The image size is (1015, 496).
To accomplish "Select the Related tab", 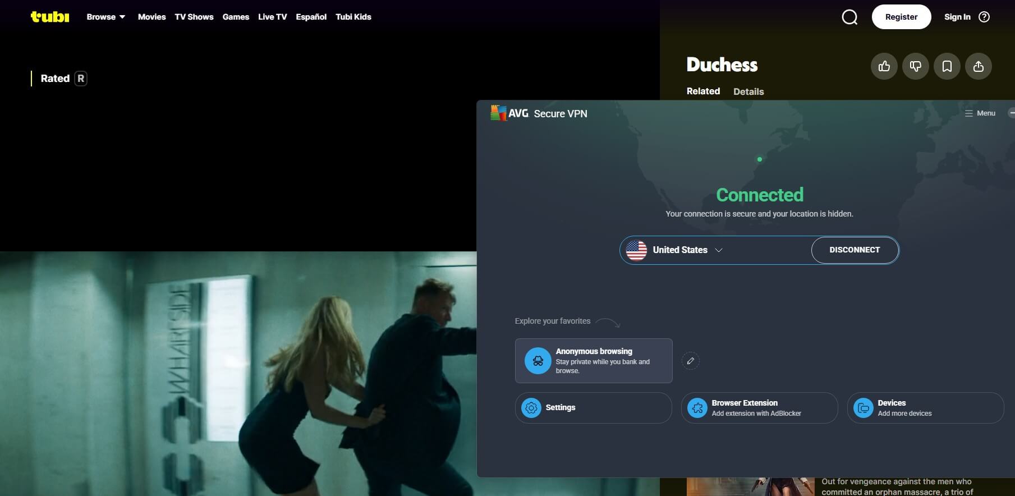I will click(x=703, y=91).
